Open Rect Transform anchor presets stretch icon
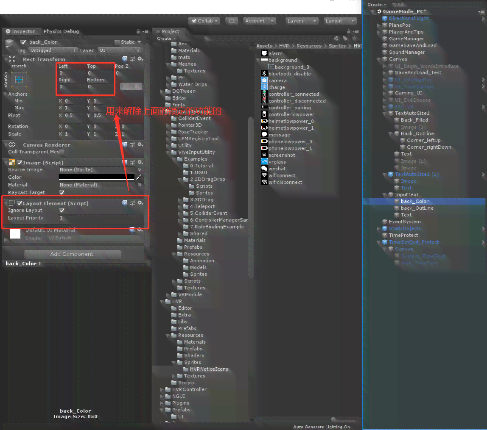Viewport: 487px width, 430px height. [19, 79]
